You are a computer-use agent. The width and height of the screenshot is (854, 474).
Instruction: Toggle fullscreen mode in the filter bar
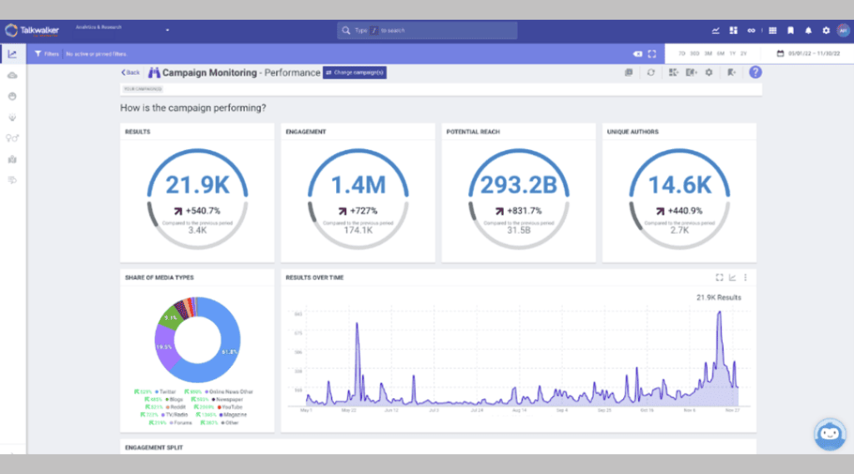[652, 53]
